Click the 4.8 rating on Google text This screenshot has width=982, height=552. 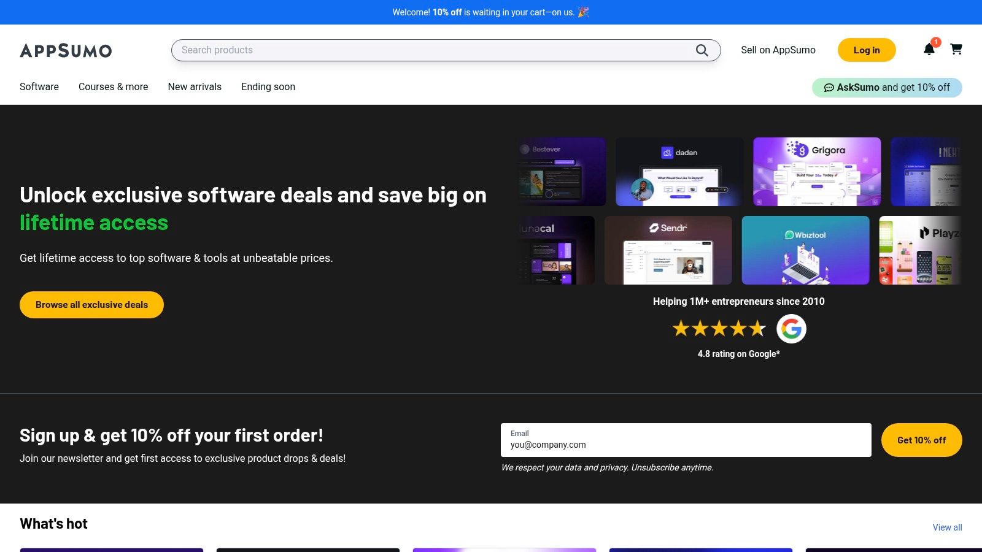click(x=739, y=354)
